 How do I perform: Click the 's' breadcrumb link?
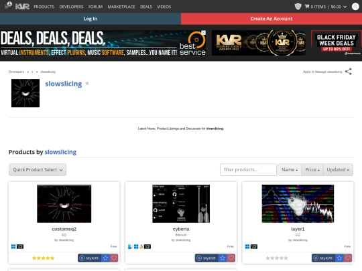point(32,72)
